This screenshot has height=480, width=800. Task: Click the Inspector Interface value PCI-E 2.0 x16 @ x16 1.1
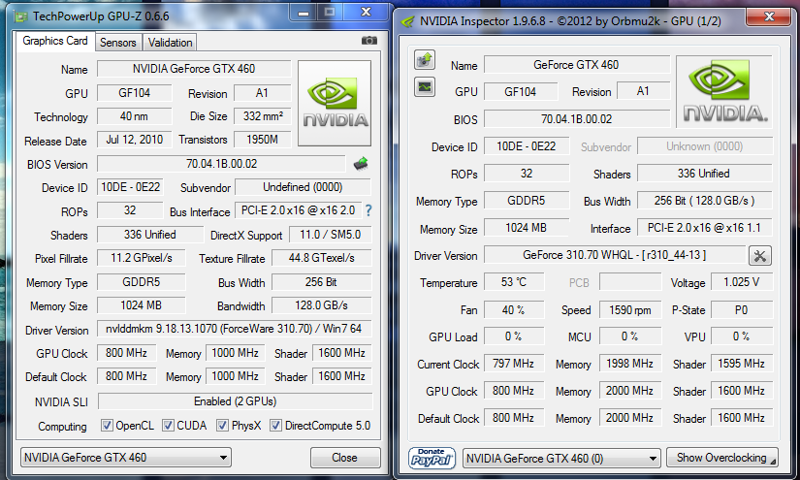click(705, 228)
